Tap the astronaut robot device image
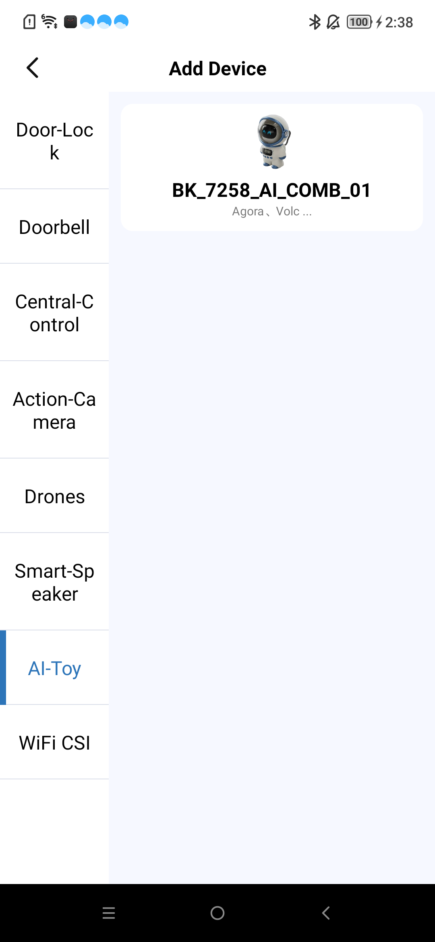Viewport: 435px width, 942px height. [273, 141]
